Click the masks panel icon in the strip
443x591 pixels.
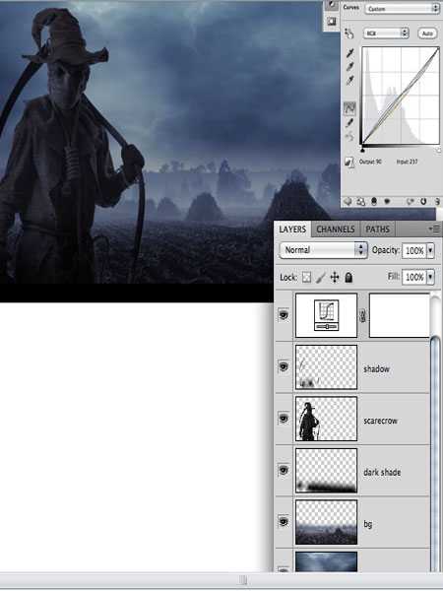coord(332,22)
